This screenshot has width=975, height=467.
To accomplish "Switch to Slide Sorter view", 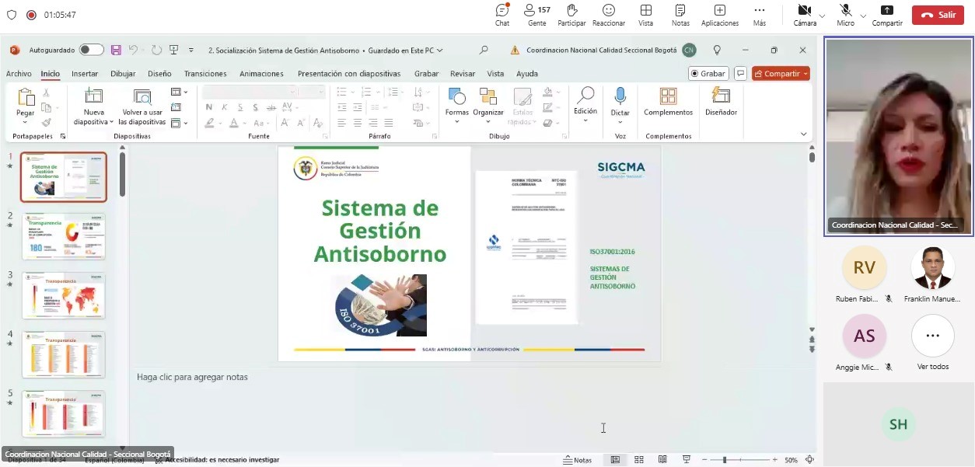I will tap(639, 460).
